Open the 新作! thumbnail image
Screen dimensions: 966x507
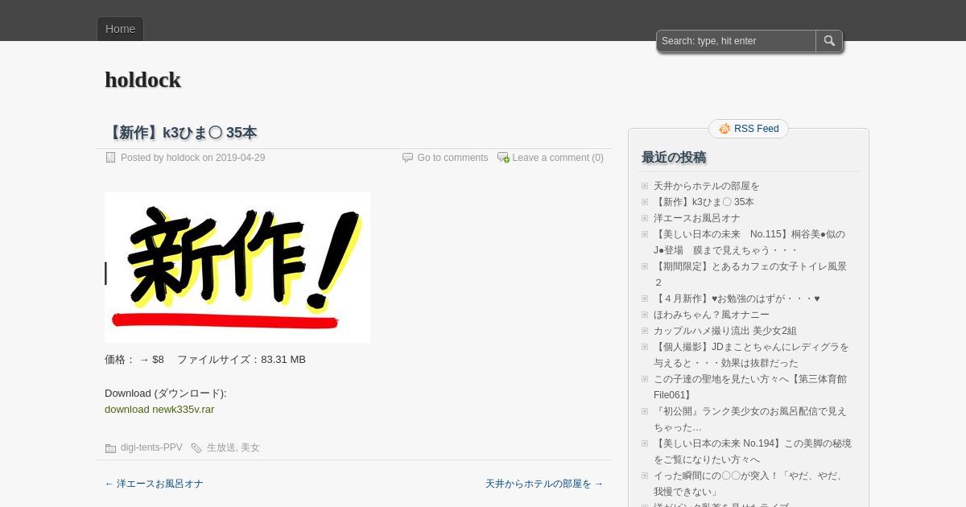237,267
